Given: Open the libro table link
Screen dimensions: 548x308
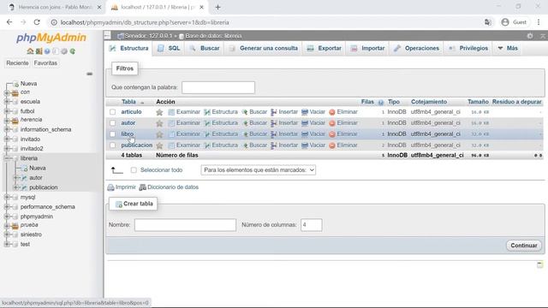Looking at the screenshot, I should (128, 133).
